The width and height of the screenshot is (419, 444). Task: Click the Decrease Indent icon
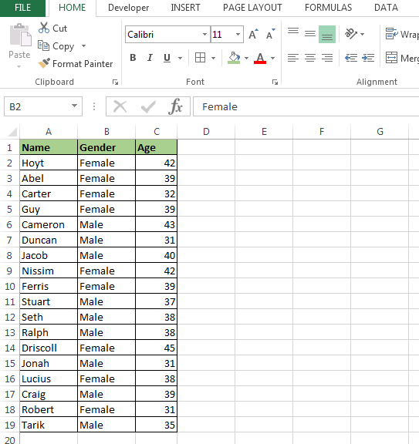click(351, 58)
